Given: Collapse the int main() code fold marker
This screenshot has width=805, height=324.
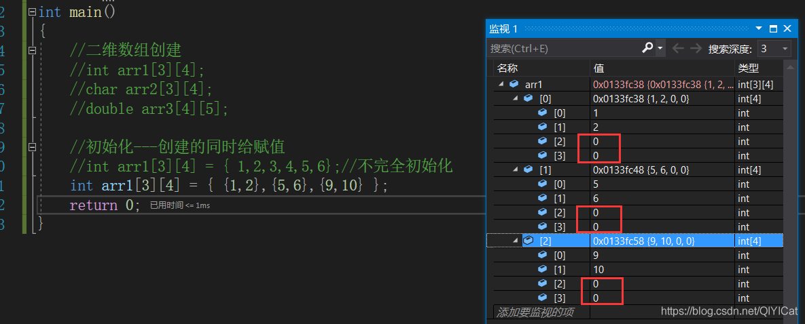Looking at the screenshot, I should (x=33, y=12).
